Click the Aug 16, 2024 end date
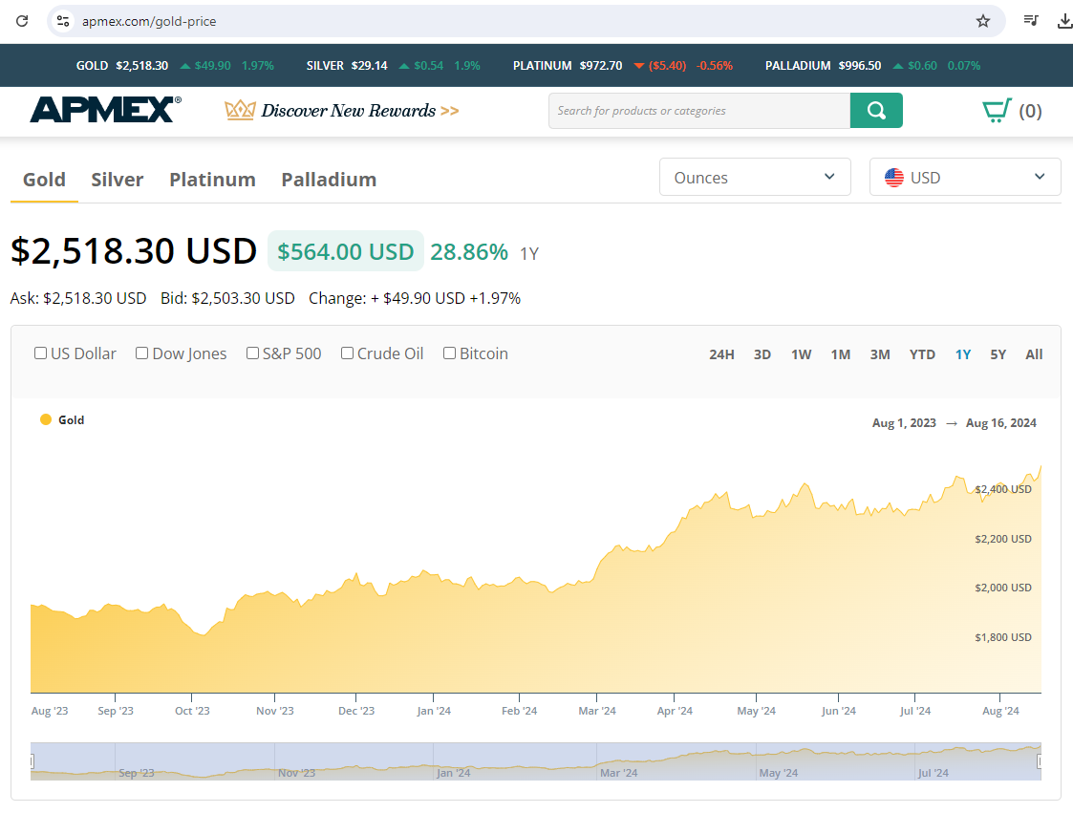Image resolution: width=1073 pixels, height=813 pixels. (1001, 423)
